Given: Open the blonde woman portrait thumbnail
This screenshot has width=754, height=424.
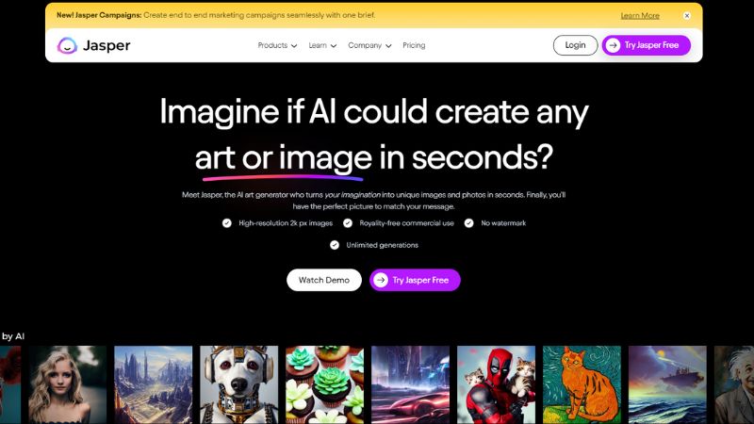Looking at the screenshot, I should point(67,384).
